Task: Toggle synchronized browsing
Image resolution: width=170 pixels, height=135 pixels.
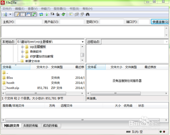Action: point(82,15)
